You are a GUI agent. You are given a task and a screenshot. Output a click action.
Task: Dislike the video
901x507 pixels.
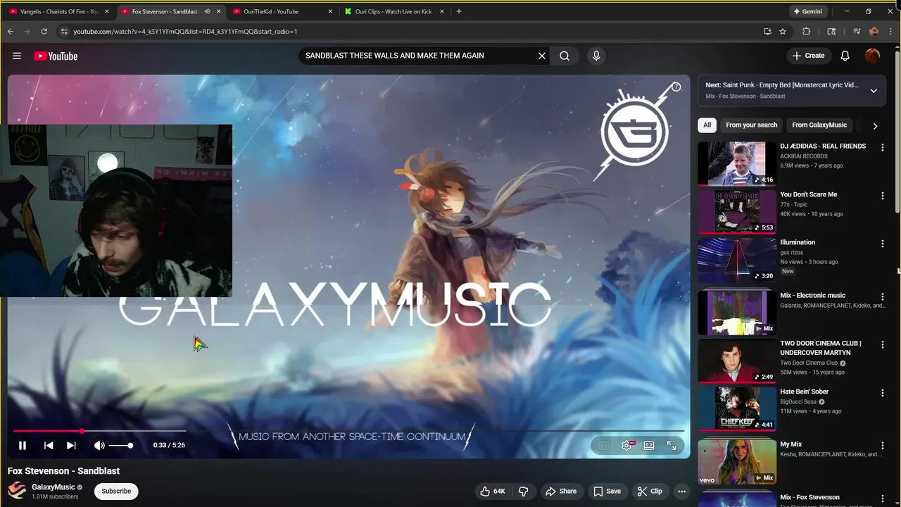coord(523,491)
